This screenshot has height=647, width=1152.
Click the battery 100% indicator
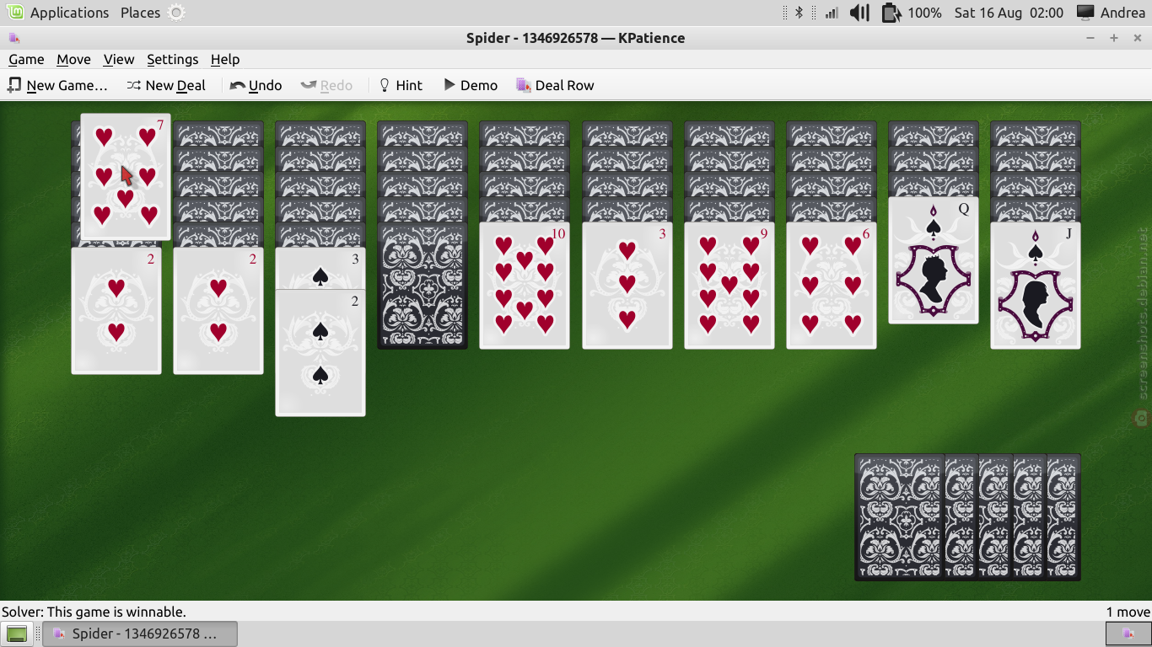pyautogui.click(x=912, y=13)
